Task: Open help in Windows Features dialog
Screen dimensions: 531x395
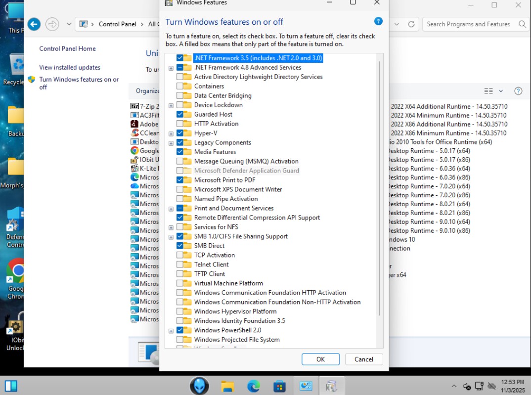Action: click(x=378, y=21)
